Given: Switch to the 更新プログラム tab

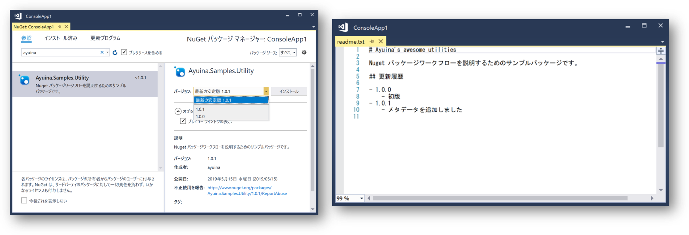Looking at the screenshot, I should point(105,38).
